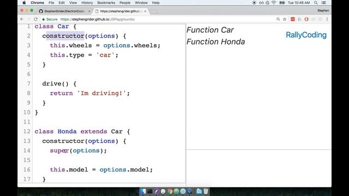The height and width of the screenshot is (196, 349).
Task: Open the Chrome application menu
Action: click(x=37, y=3)
